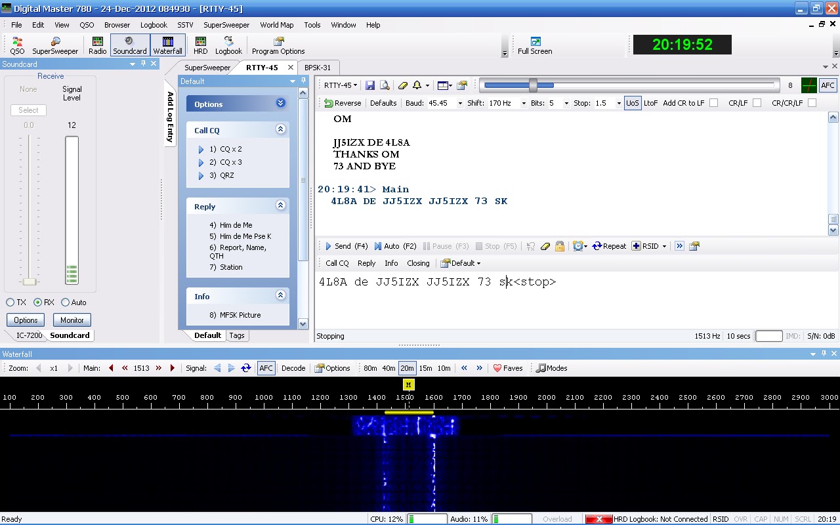The image size is (840, 525).
Task: Toggle AFC on the waterfall toolbar
Action: (x=266, y=368)
